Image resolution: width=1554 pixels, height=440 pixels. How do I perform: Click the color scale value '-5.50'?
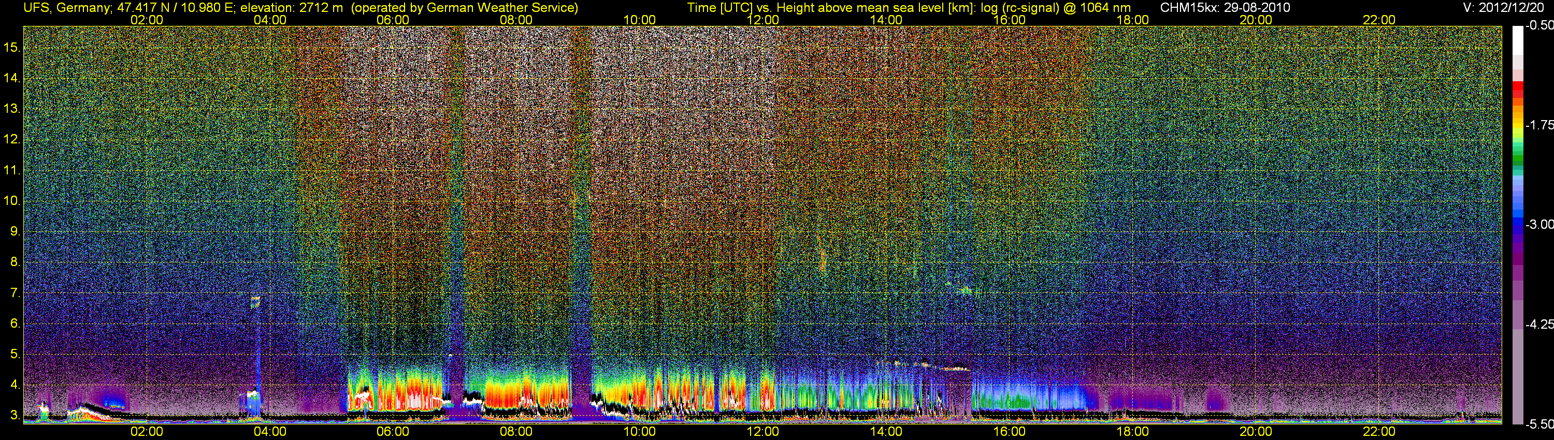[x=1539, y=424]
